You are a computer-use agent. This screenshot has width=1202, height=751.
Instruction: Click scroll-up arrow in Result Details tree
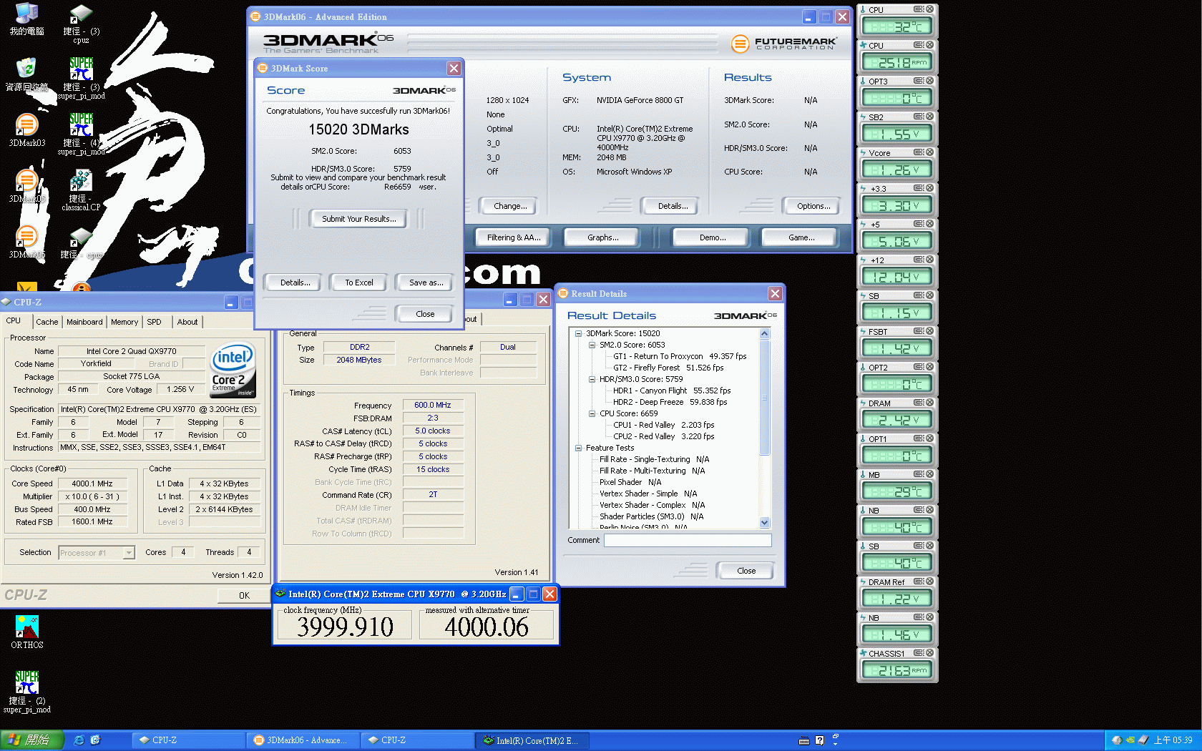coord(764,334)
